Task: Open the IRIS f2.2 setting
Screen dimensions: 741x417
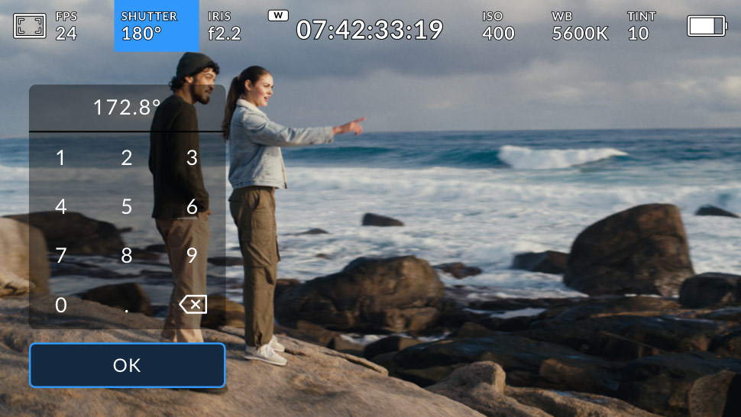Action: pyautogui.click(x=225, y=26)
